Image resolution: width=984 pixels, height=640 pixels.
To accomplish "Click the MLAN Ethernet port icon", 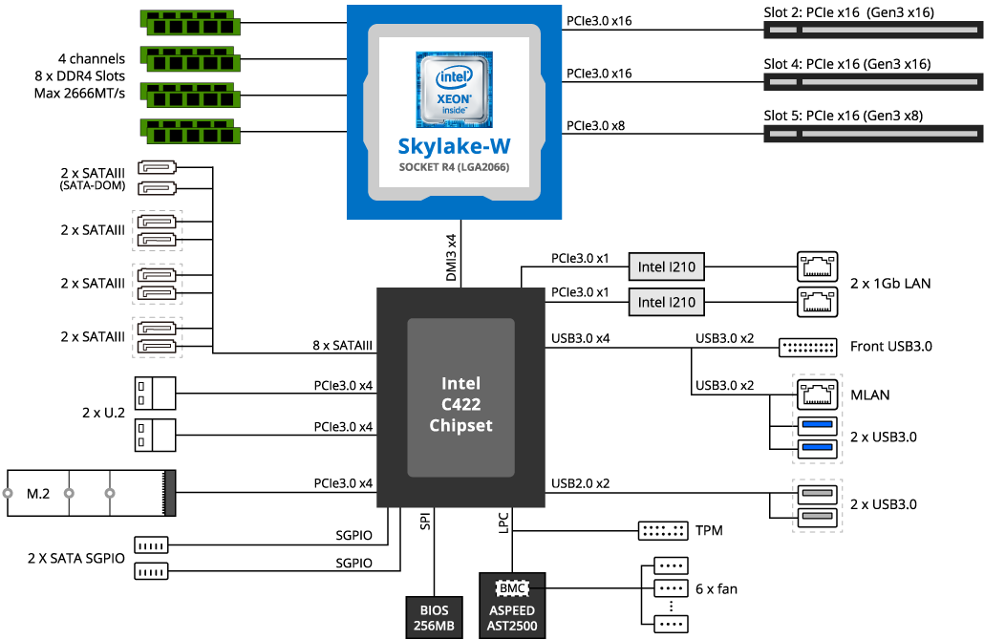I will tap(817, 395).
